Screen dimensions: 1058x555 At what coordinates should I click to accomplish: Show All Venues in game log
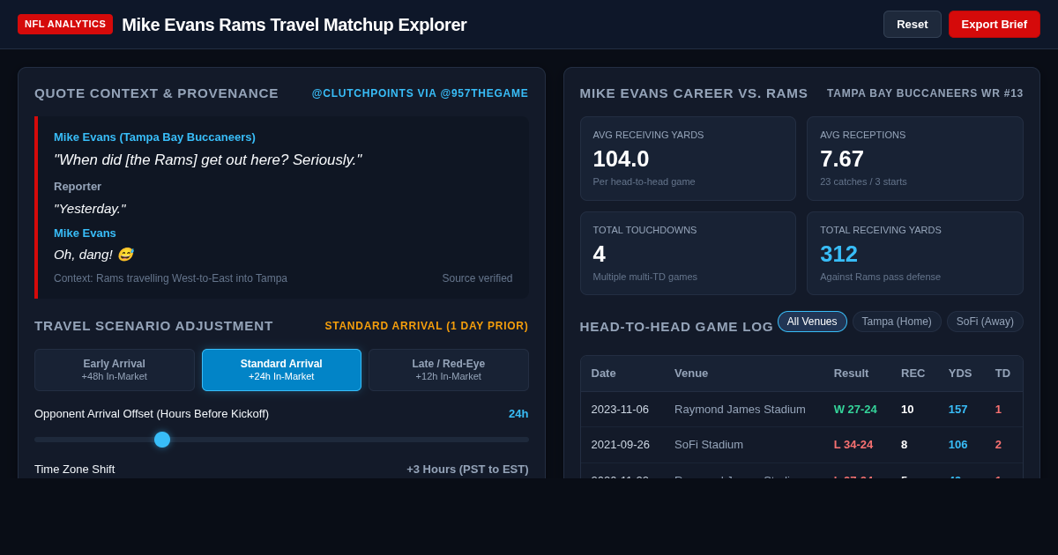click(812, 322)
